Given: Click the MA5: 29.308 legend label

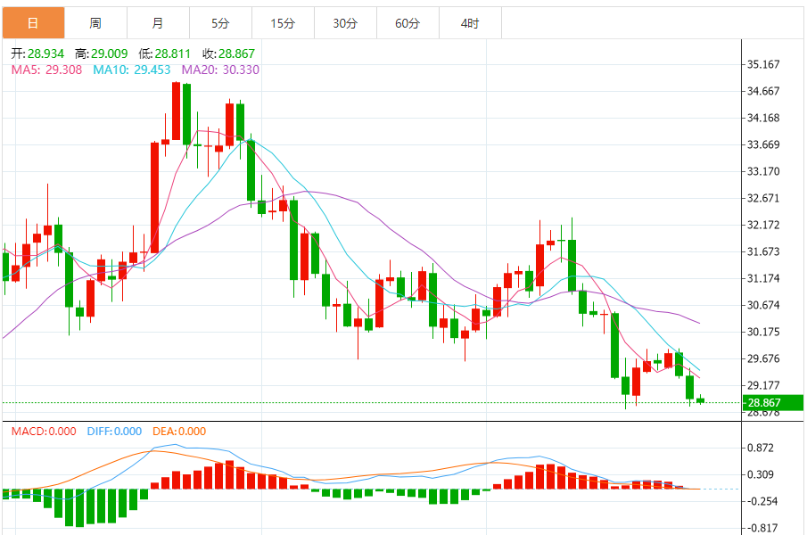Looking at the screenshot, I should (x=47, y=70).
